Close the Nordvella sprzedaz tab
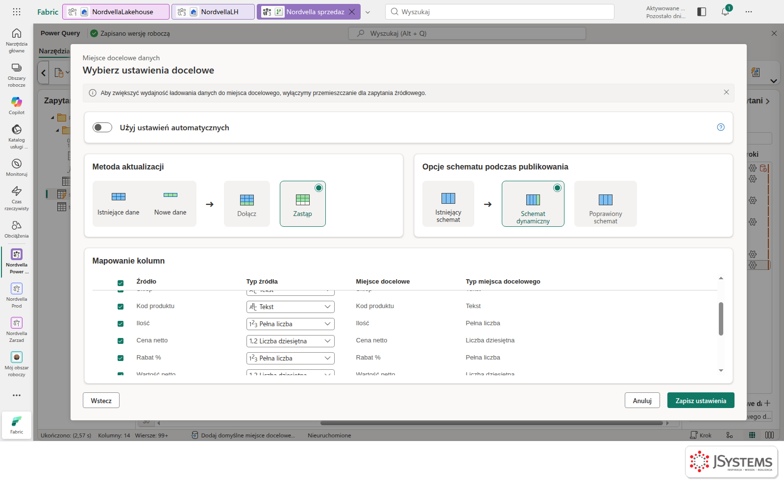The image size is (784, 482). [x=352, y=12]
